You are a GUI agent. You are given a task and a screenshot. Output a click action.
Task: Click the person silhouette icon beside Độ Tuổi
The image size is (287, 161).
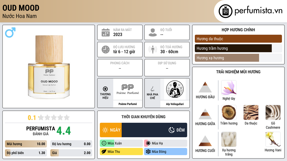pos(153,32)
